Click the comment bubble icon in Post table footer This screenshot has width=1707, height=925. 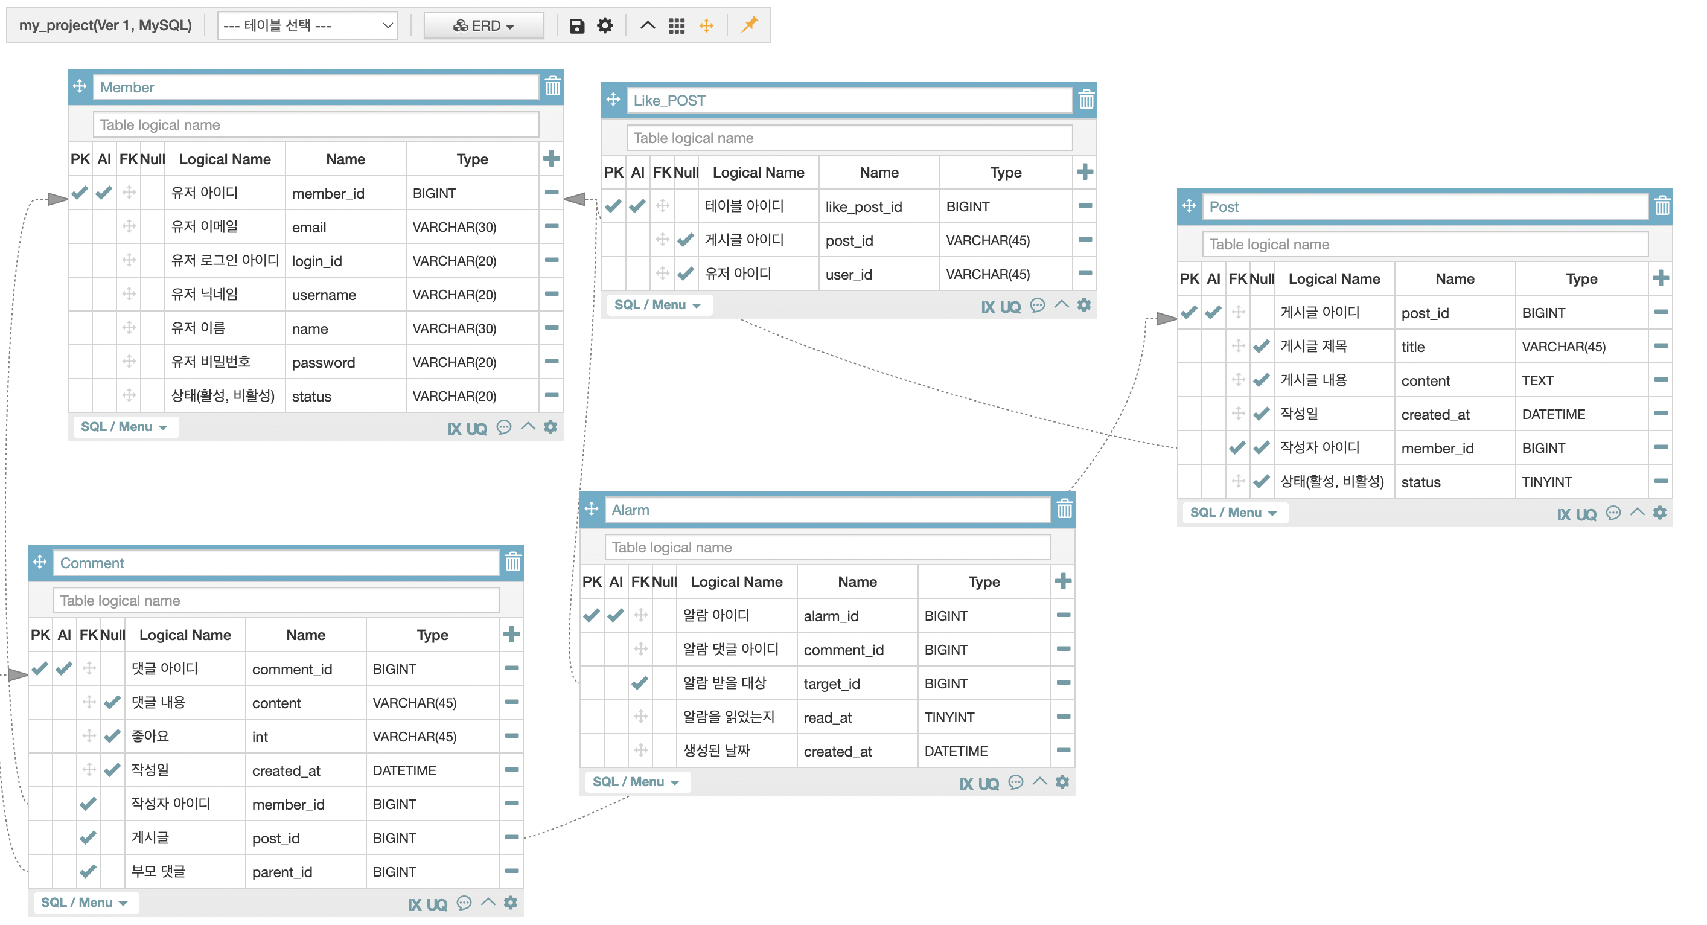point(1613,513)
